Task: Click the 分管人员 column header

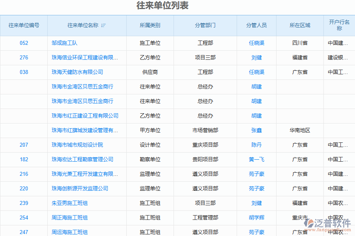Action: [x=256, y=25]
